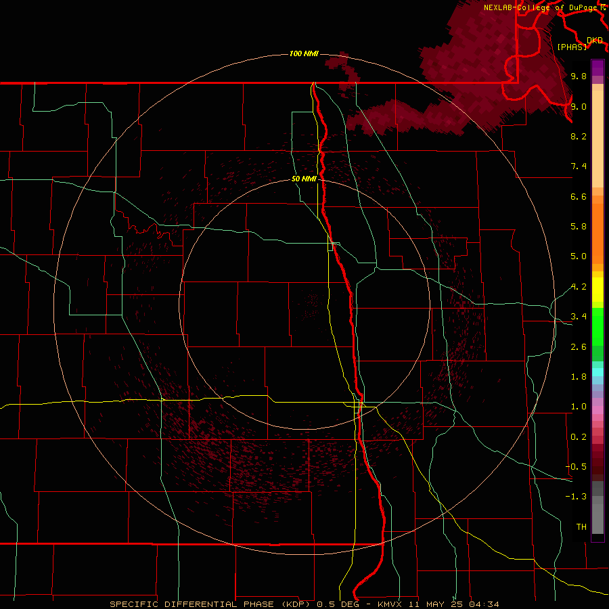This screenshot has height=609, width=609.
Task: Click the 8.2 scale value
Action: click(x=579, y=136)
